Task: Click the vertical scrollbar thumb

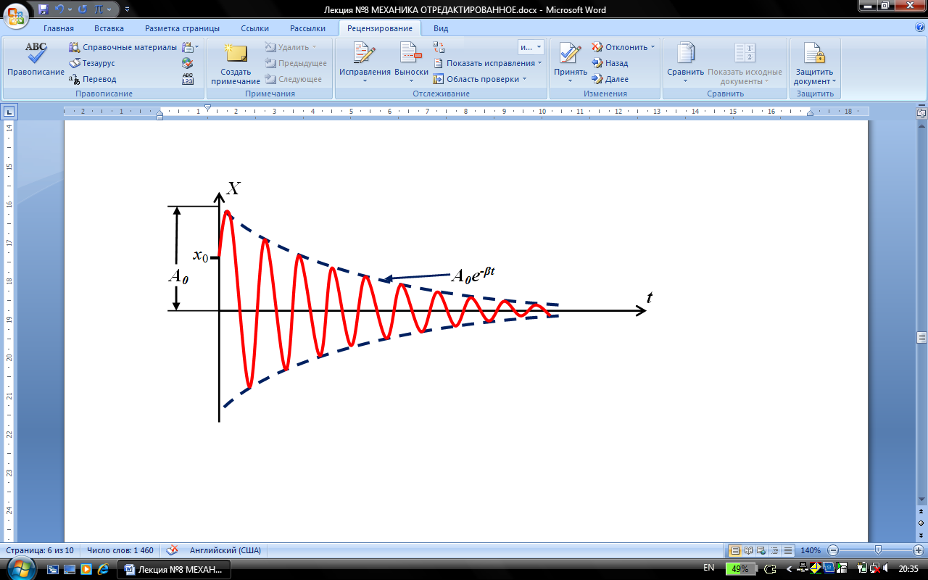Action: click(x=921, y=337)
